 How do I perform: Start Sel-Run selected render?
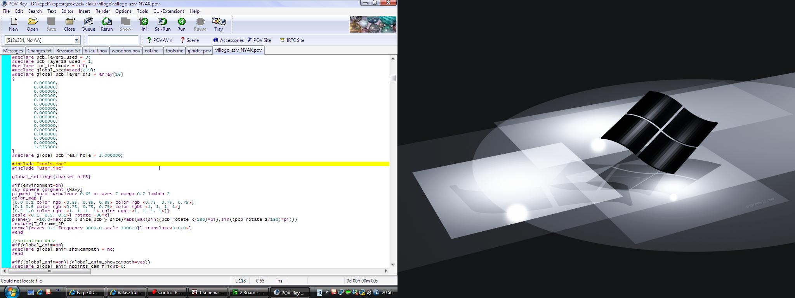tap(163, 24)
